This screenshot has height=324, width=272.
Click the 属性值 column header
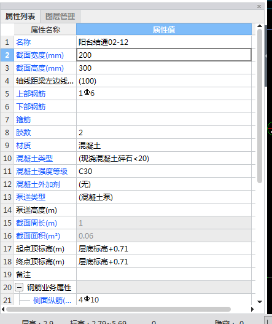[164, 30]
